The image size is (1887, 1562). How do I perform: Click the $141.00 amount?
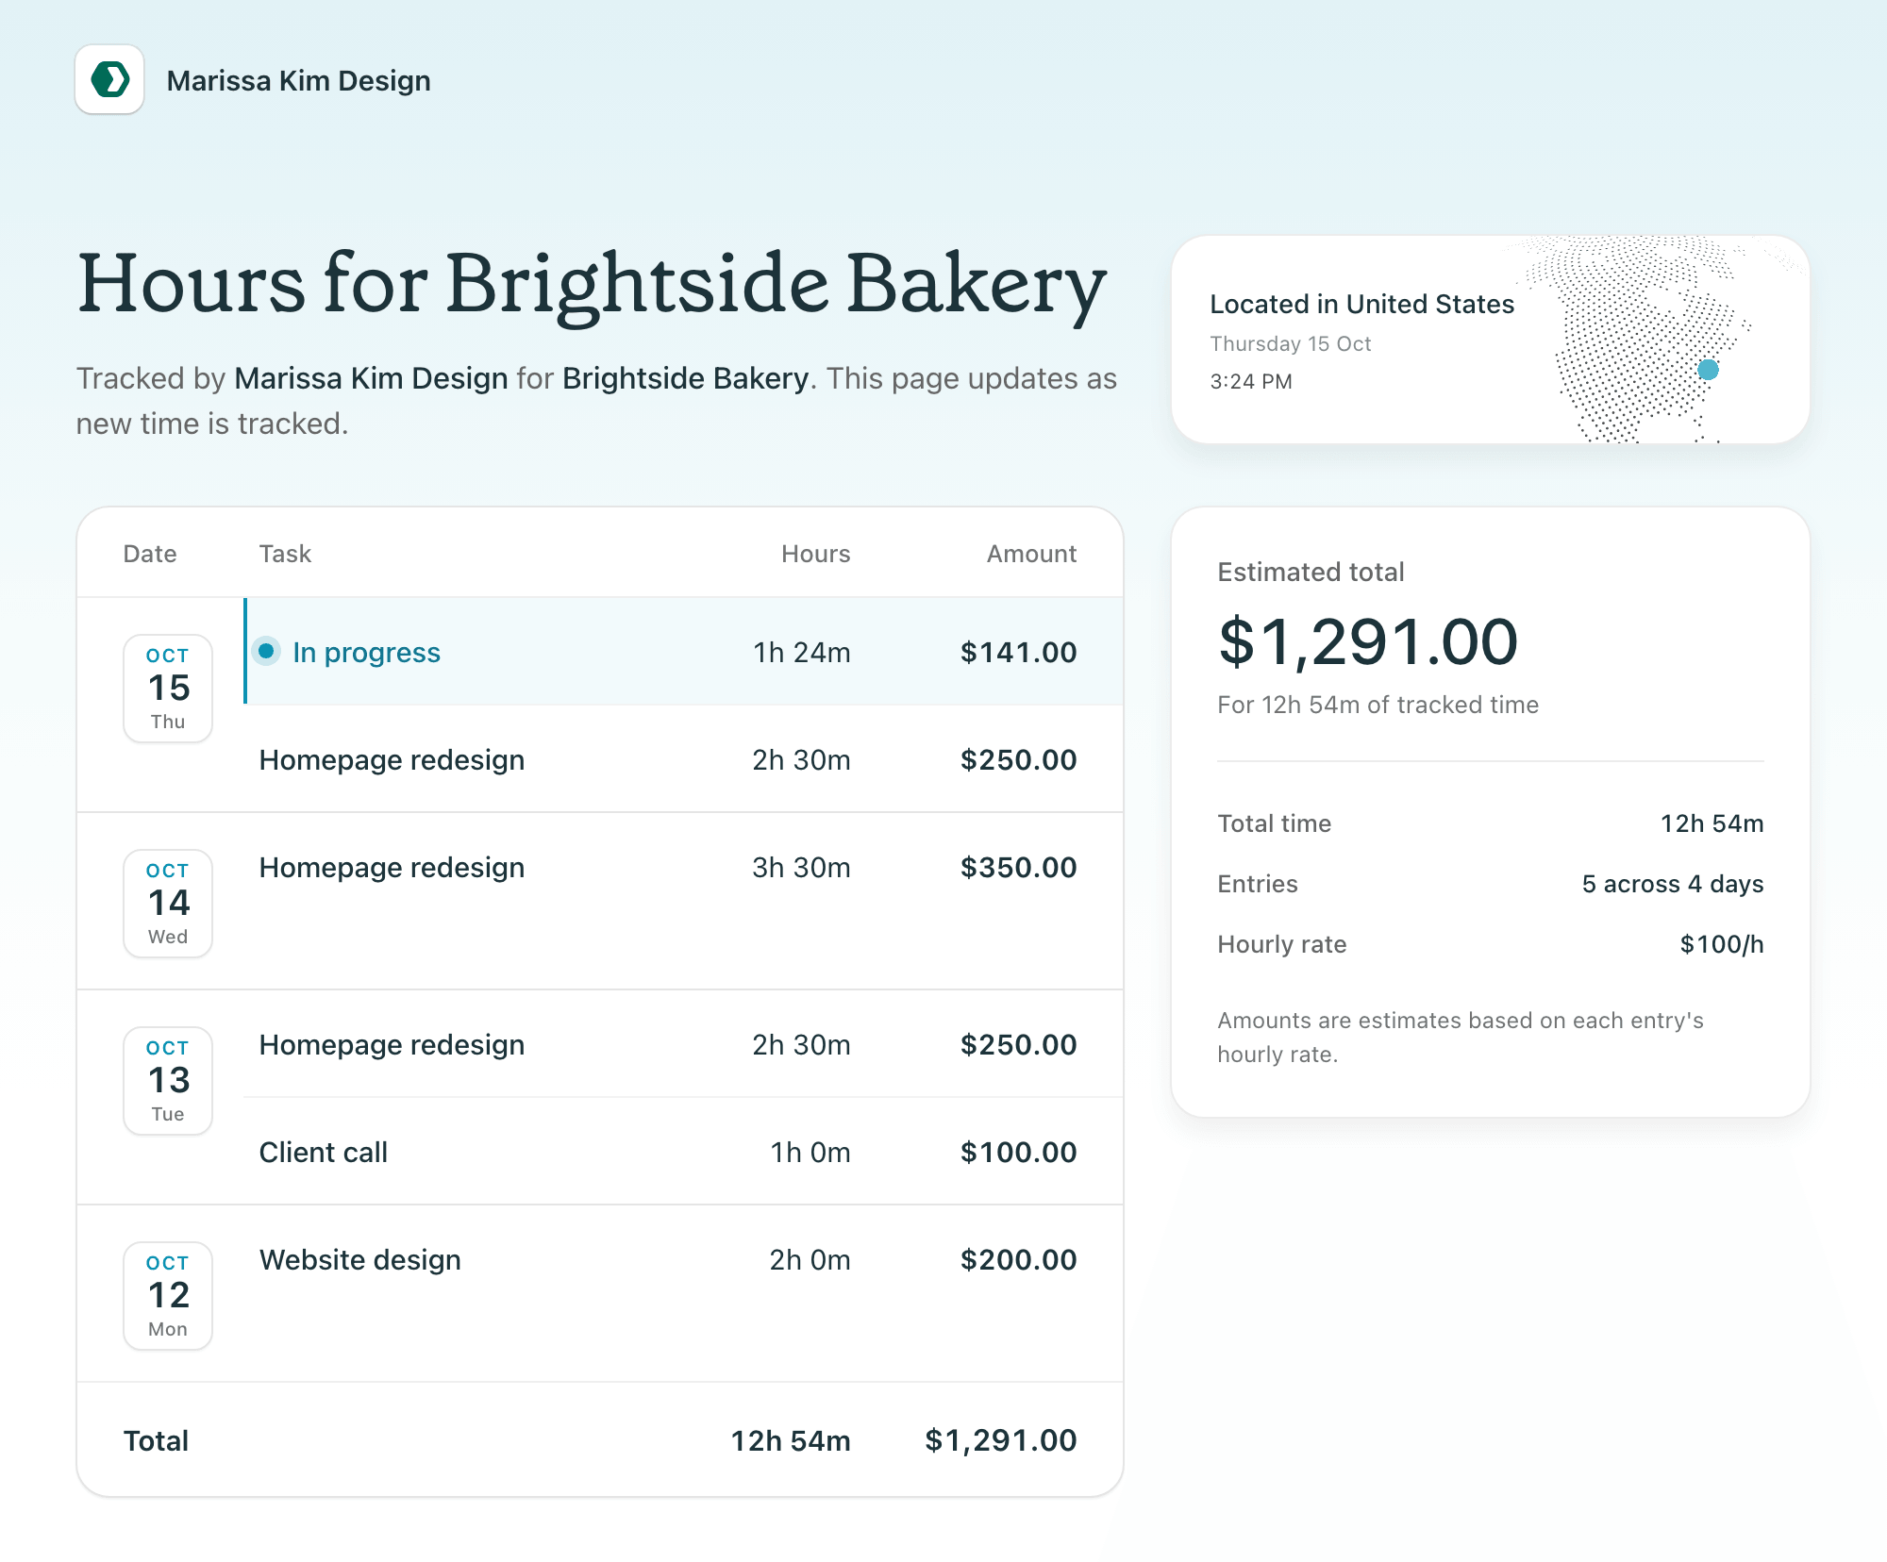pyautogui.click(x=1018, y=653)
